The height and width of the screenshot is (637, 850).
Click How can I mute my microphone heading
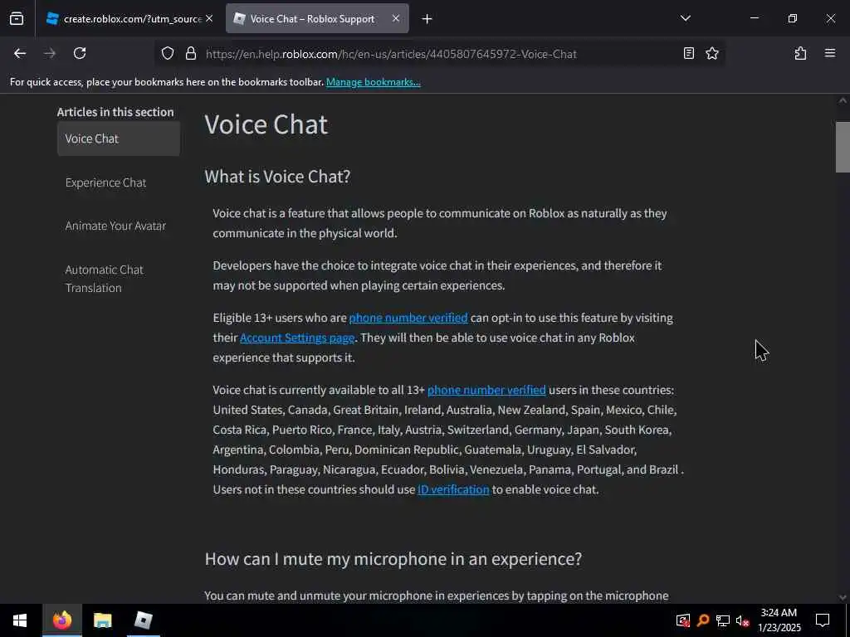click(x=393, y=559)
